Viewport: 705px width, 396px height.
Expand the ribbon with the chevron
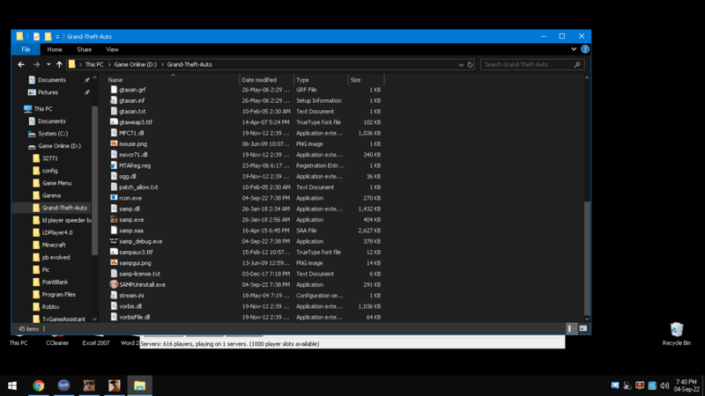click(x=574, y=49)
